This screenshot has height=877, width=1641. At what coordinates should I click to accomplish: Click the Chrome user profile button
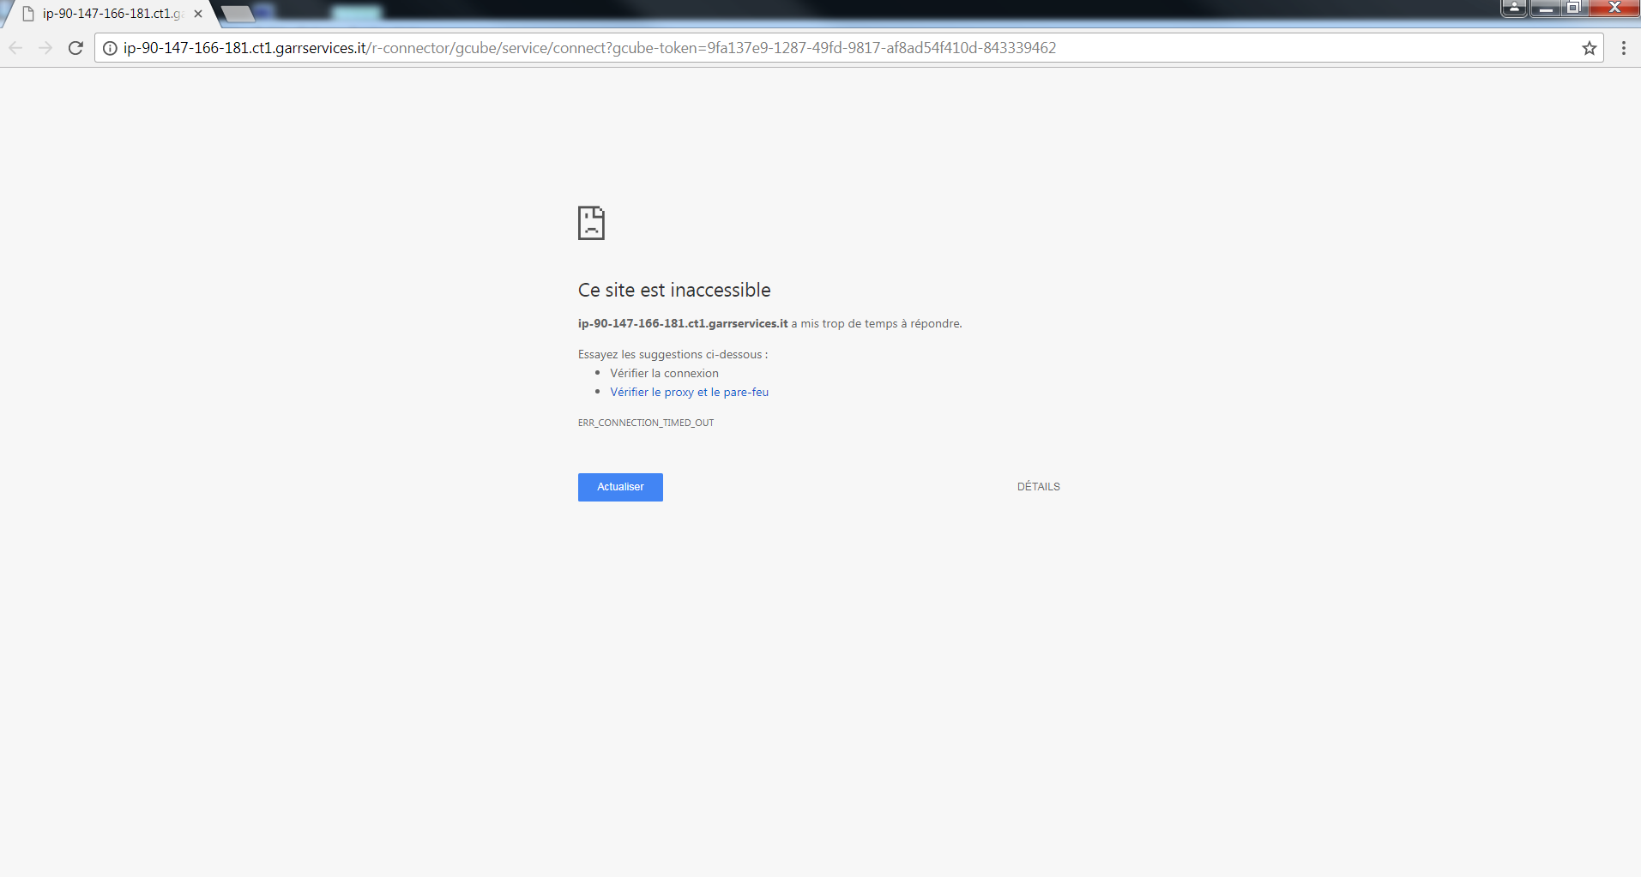point(1514,8)
